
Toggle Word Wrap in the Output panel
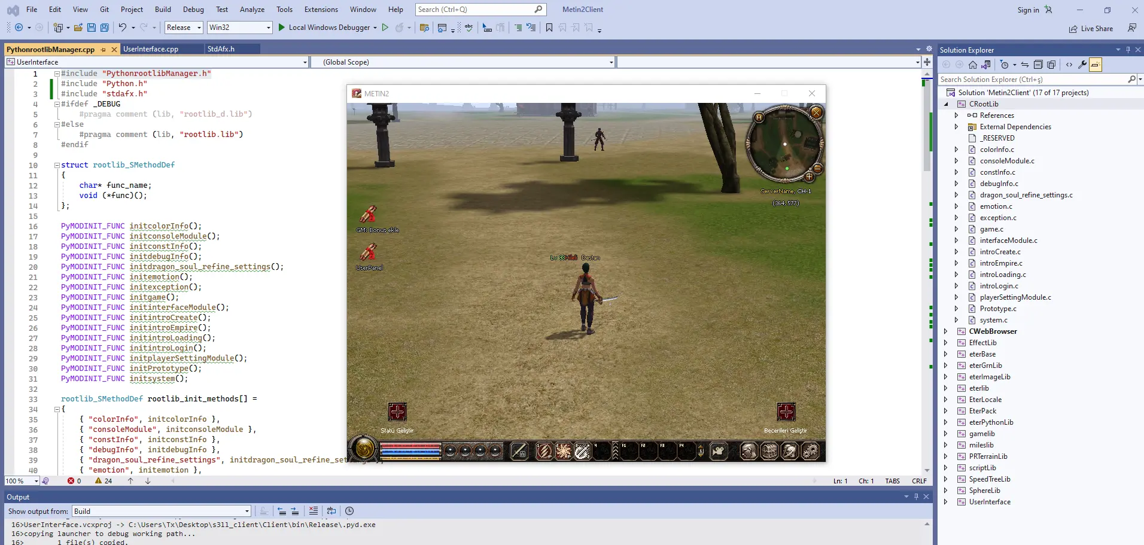click(x=331, y=511)
